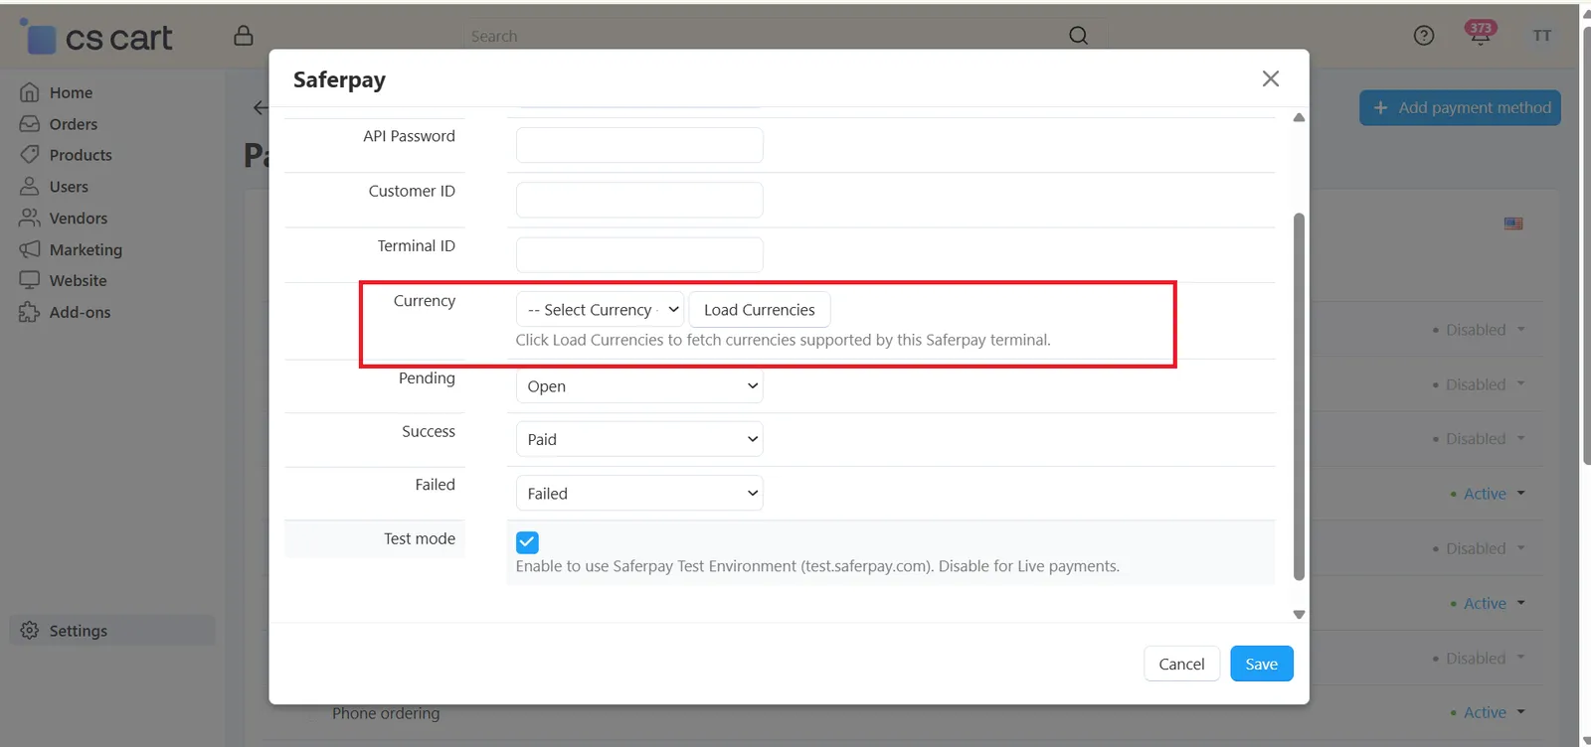This screenshot has height=747, width=1591.
Task: Click the Vendors people icon
Action: click(30, 218)
